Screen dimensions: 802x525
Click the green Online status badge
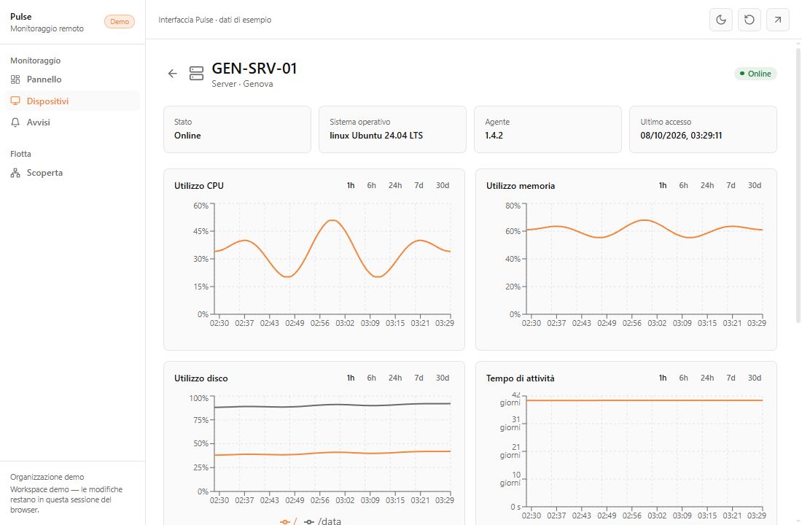click(755, 74)
